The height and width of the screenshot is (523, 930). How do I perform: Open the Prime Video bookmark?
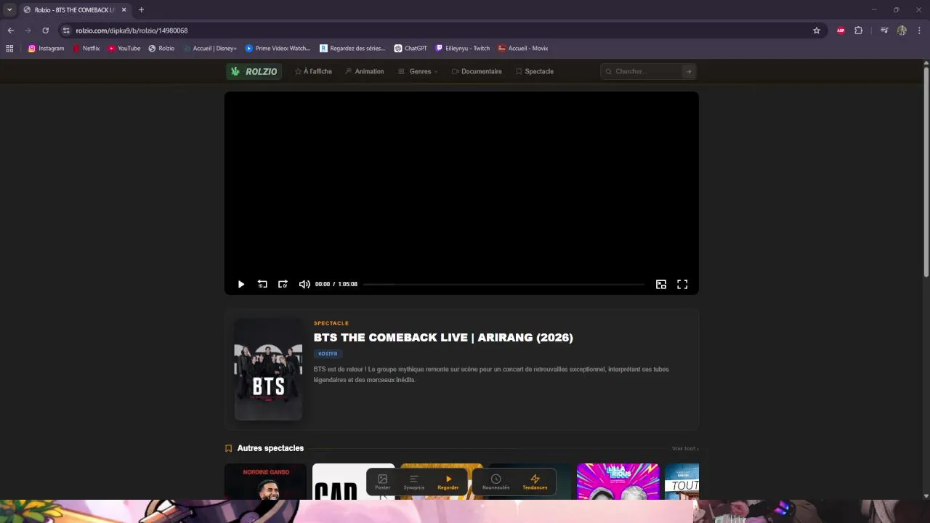[278, 49]
